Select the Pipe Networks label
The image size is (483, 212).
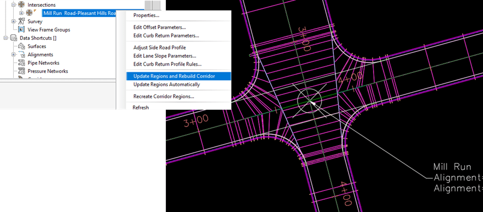click(x=44, y=63)
